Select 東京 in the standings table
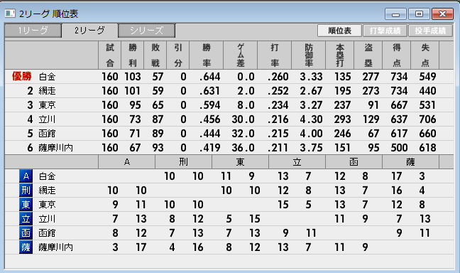Image resolution: width=460 pixels, height=273 pixels. tap(48, 105)
